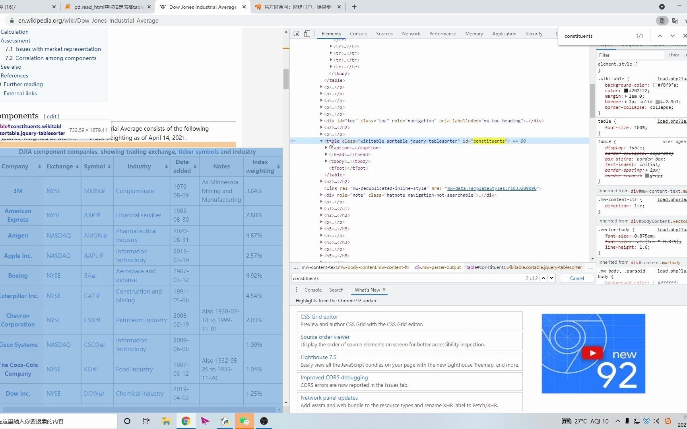Image resolution: width=687 pixels, height=429 pixels.
Task: Show hidden system tray icons
Action: point(617,421)
